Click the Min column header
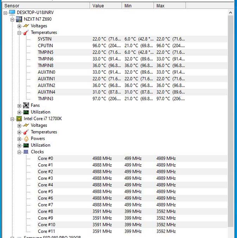237x238 pixels. [x=138, y=6]
